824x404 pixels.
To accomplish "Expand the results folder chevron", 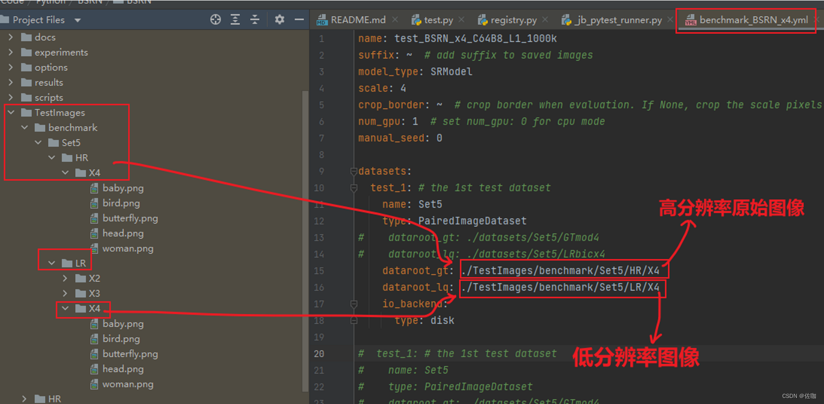I will pyautogui.click(x=11, y=82).
